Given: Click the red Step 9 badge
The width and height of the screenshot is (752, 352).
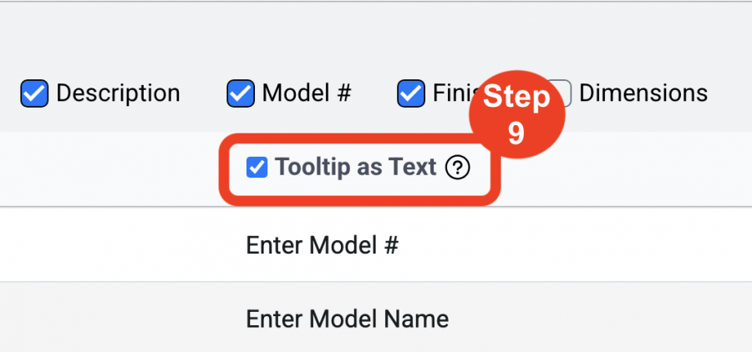Looking at the screenshot, I should pos(516,115).
